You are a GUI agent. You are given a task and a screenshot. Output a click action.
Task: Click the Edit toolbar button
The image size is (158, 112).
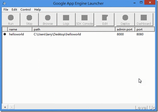click(105, 20)
